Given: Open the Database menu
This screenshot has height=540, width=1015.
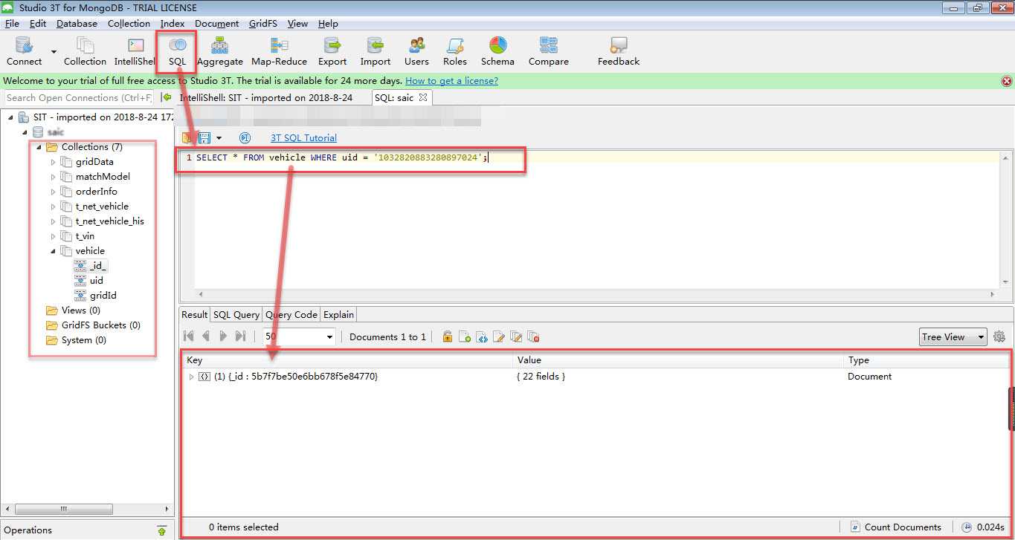Looking at the screenshot, I should (x=77, y=23).
